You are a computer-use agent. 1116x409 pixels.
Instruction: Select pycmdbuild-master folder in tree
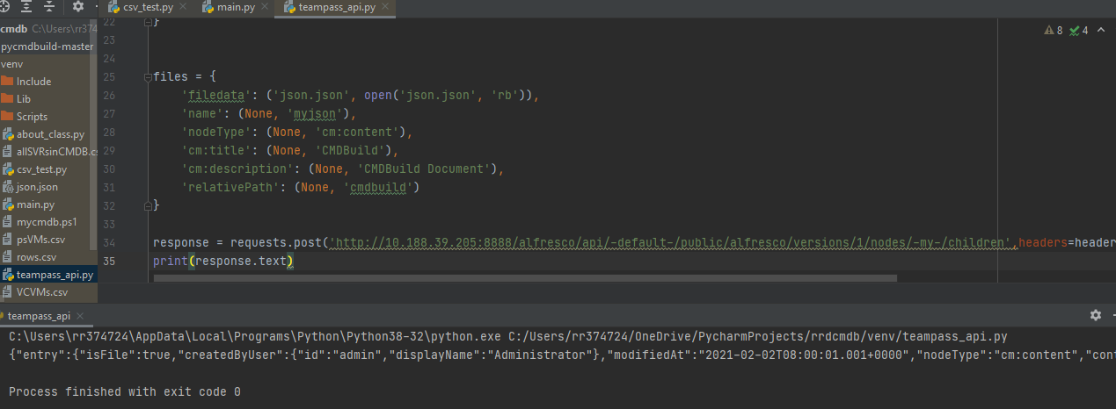tap(47, 47)
